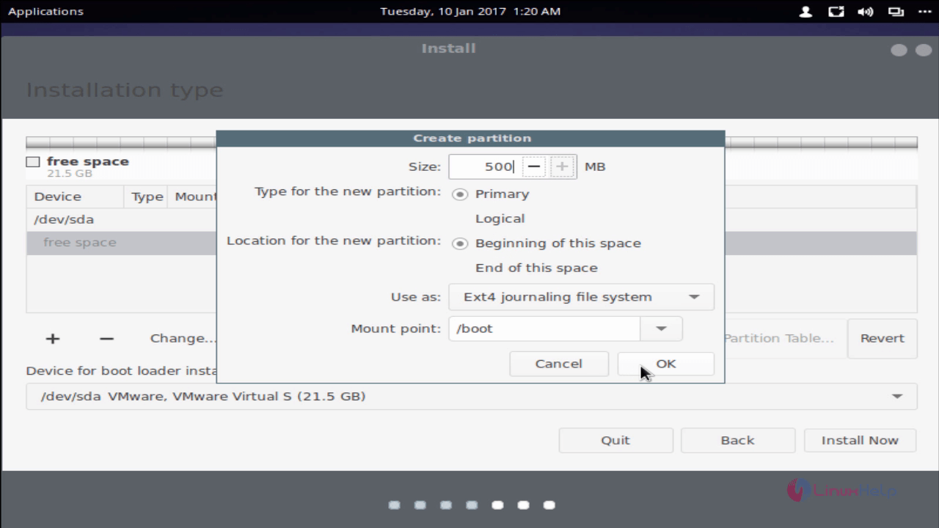Click the Change... partition button
This screenshot has width=939, height=528.
tap(183, 338)
